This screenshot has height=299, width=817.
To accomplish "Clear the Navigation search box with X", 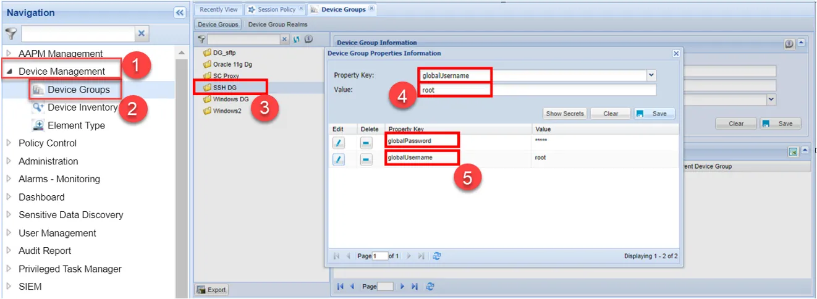I will pyautogui.click(x=142, y=33).
